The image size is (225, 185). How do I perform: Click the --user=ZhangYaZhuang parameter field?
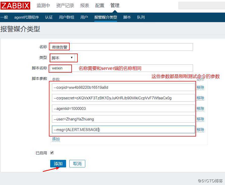[123, 119]
